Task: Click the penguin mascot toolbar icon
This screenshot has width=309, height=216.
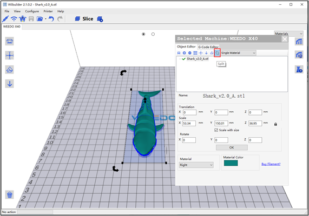Action: (x=23, y=19)
